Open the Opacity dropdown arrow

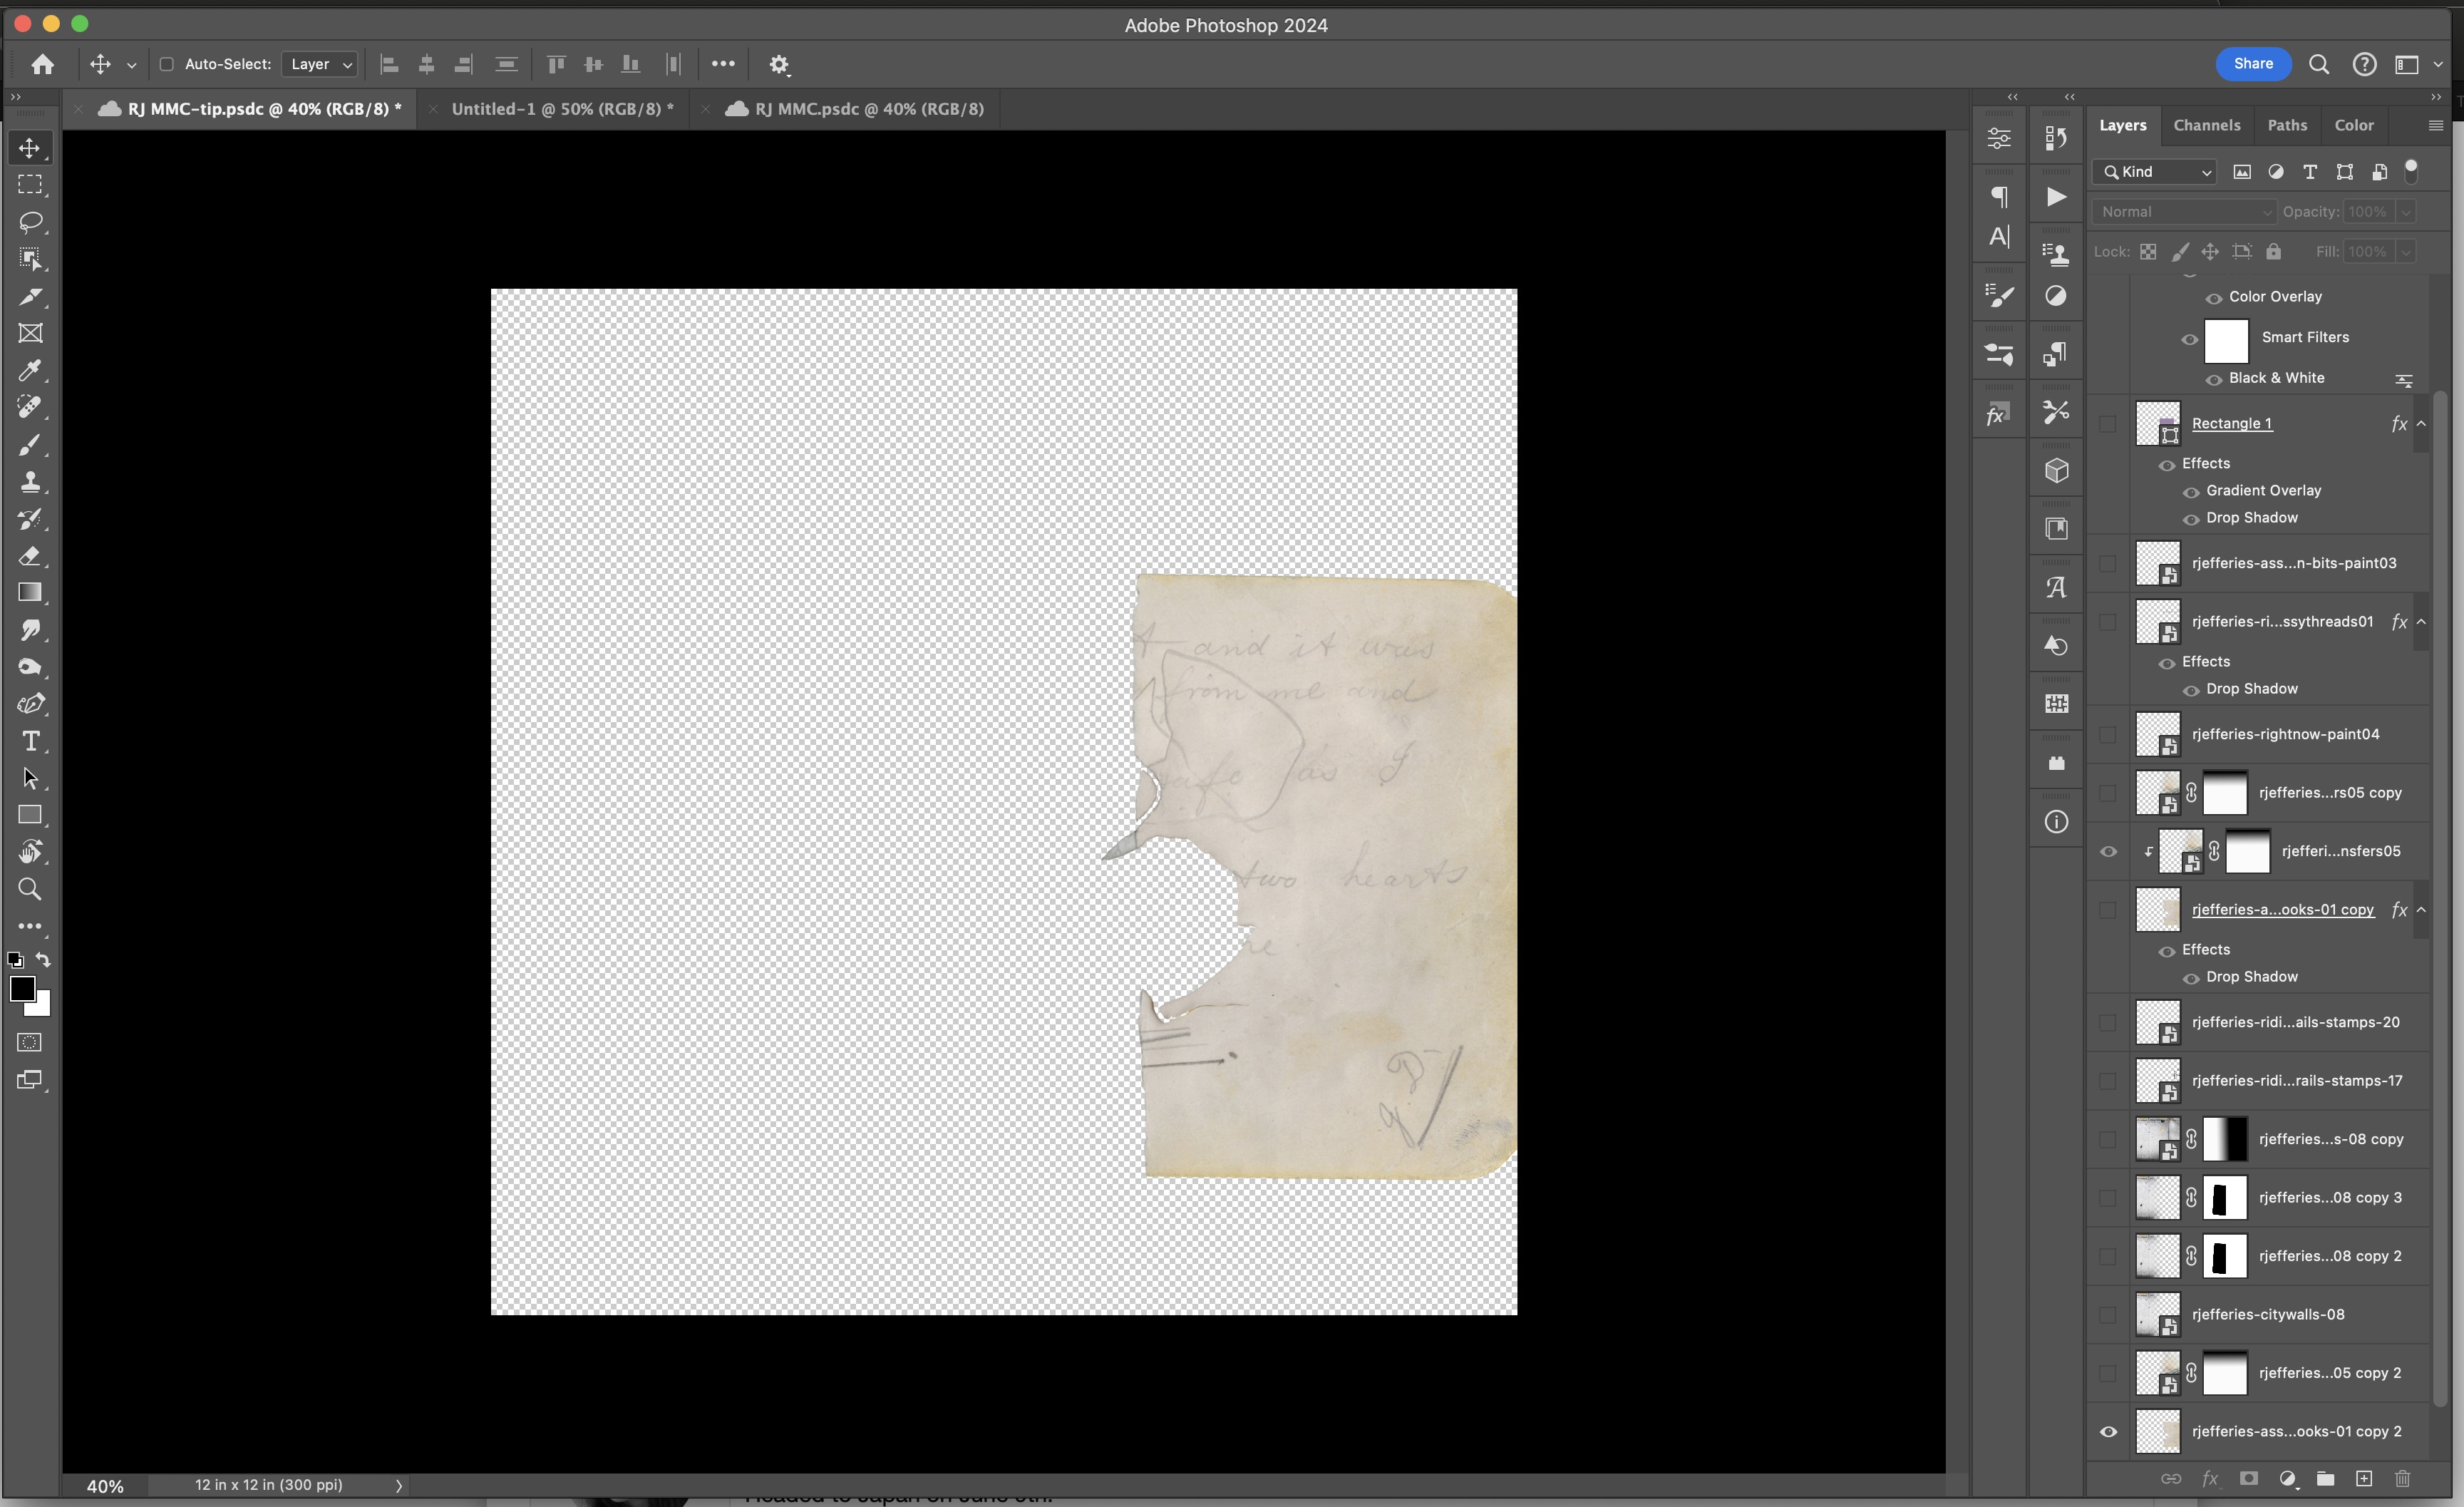[x=2406, y=212]
